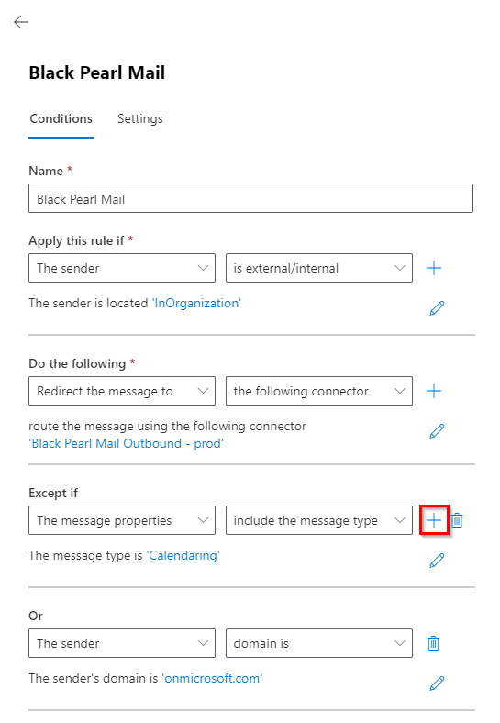Edit the 'Calendaring' message type with pencil
The image size is (500, 723).
pos(437,561)
